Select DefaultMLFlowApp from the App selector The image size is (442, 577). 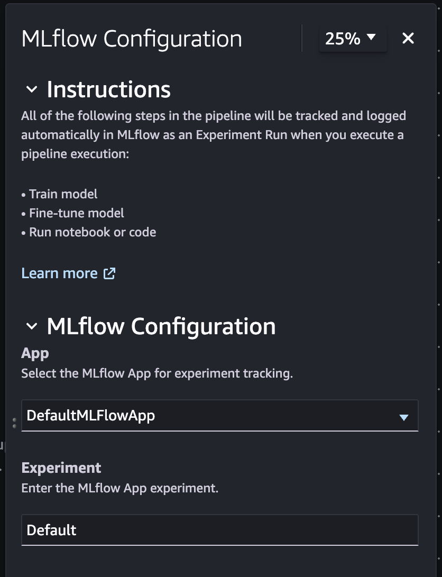[219, 416]
